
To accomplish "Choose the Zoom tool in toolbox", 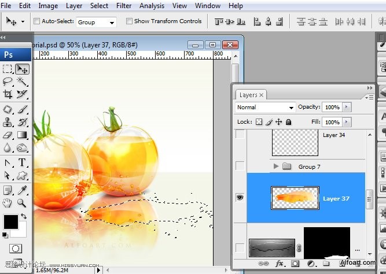I will pyautogui.click(x=22, y=203).
